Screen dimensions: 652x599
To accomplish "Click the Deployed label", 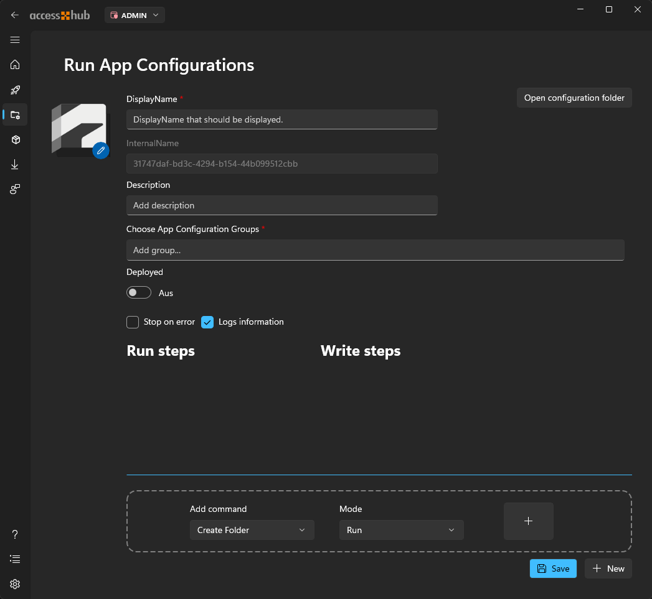I will pyautogui.click(x=144, y=272).
